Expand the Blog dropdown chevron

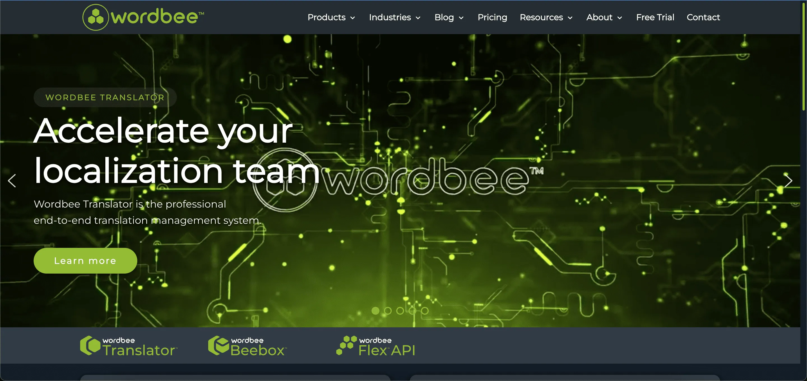point(461,18)
